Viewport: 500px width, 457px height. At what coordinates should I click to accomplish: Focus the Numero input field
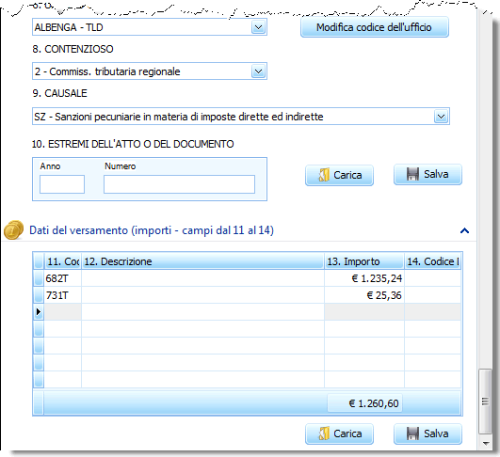click(179, 184)
